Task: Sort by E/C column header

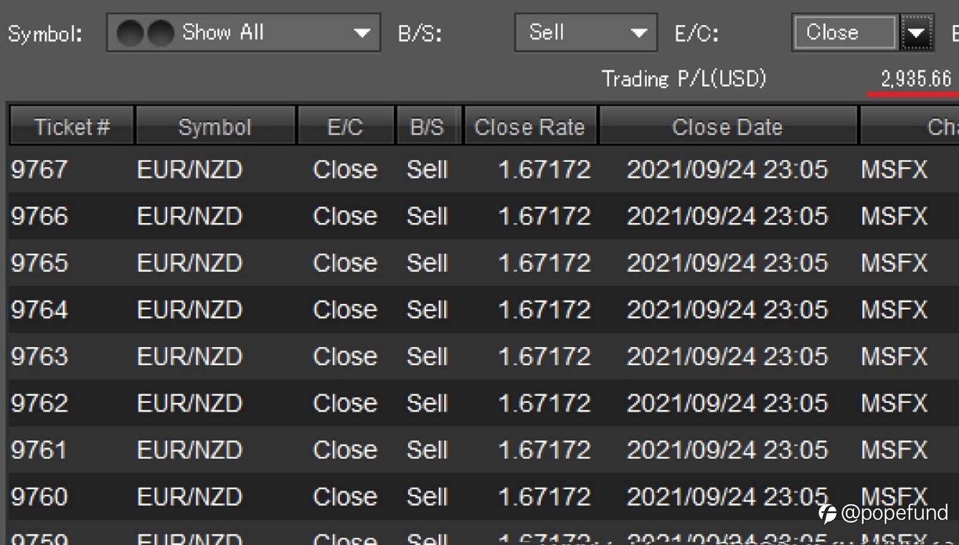Action: 345,127
